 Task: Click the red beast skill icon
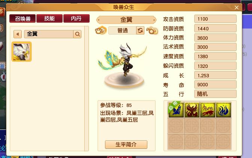tap(207, 110)
